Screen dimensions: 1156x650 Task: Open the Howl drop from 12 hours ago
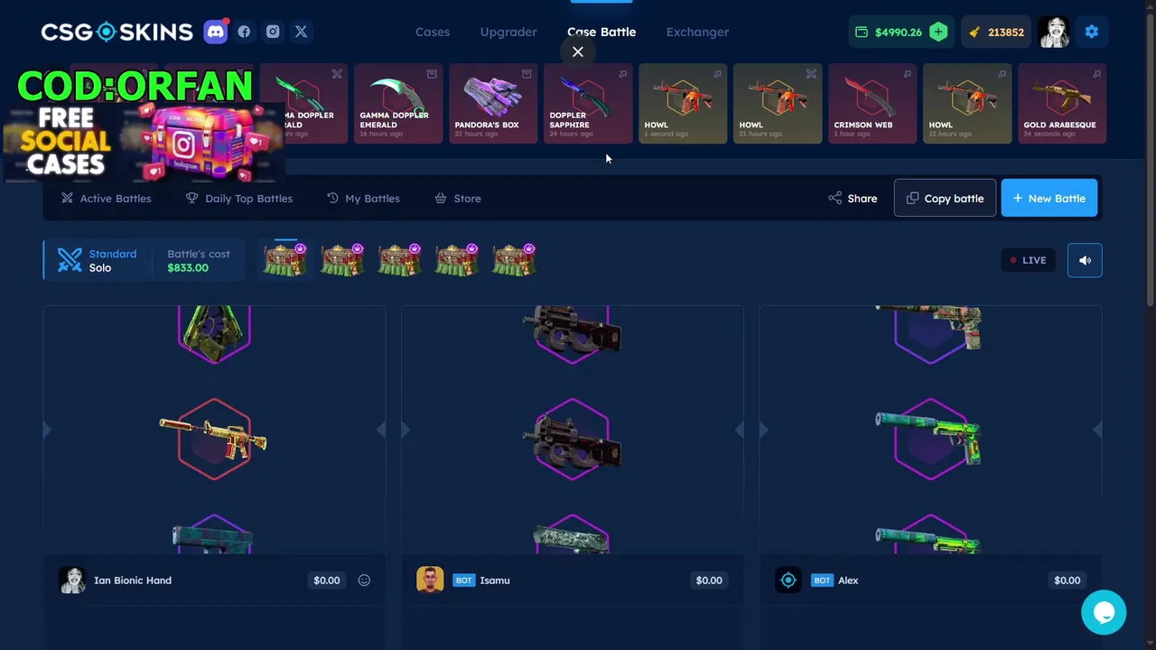[967, 104]
